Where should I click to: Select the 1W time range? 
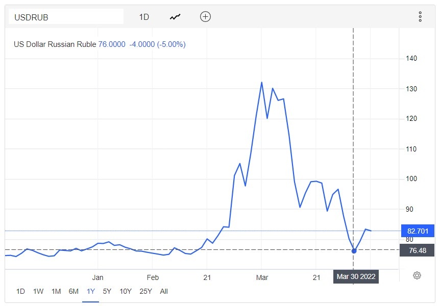coord(38,291)
